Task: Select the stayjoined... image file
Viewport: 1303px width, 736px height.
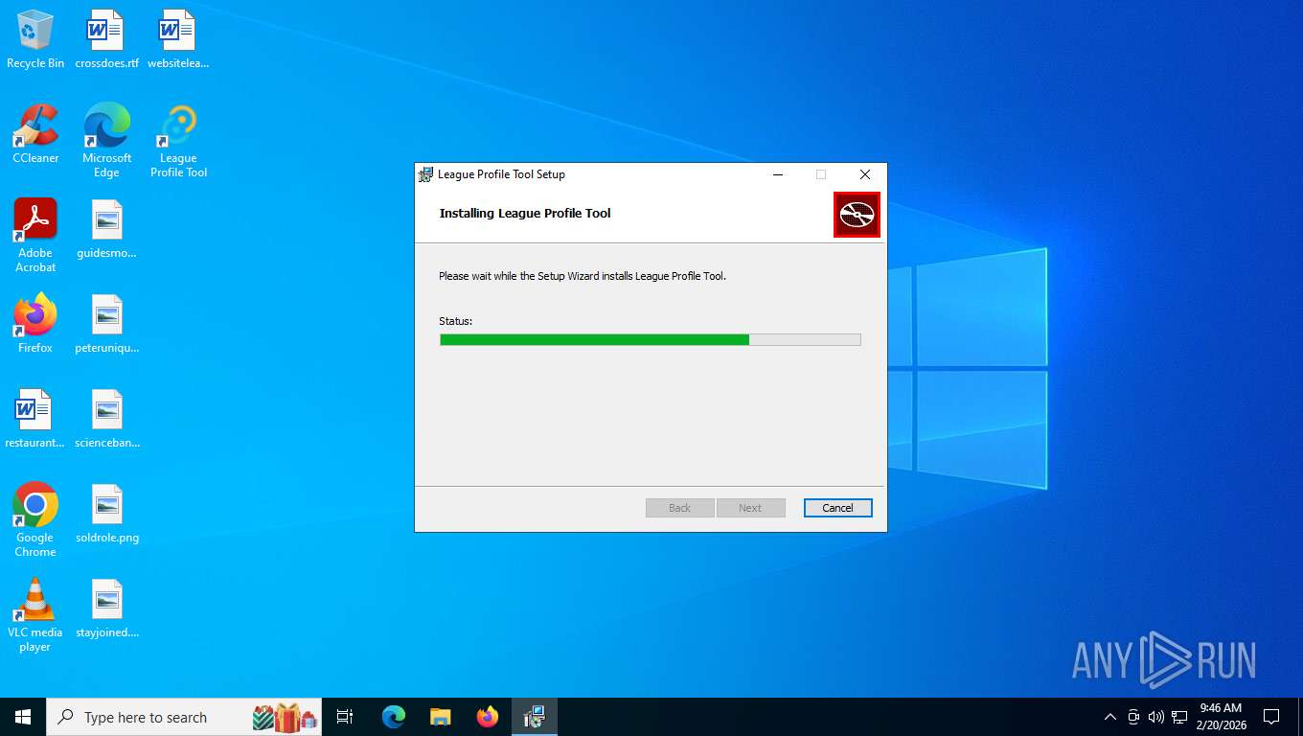Action: pyautogui.click(x=106, y=609)
